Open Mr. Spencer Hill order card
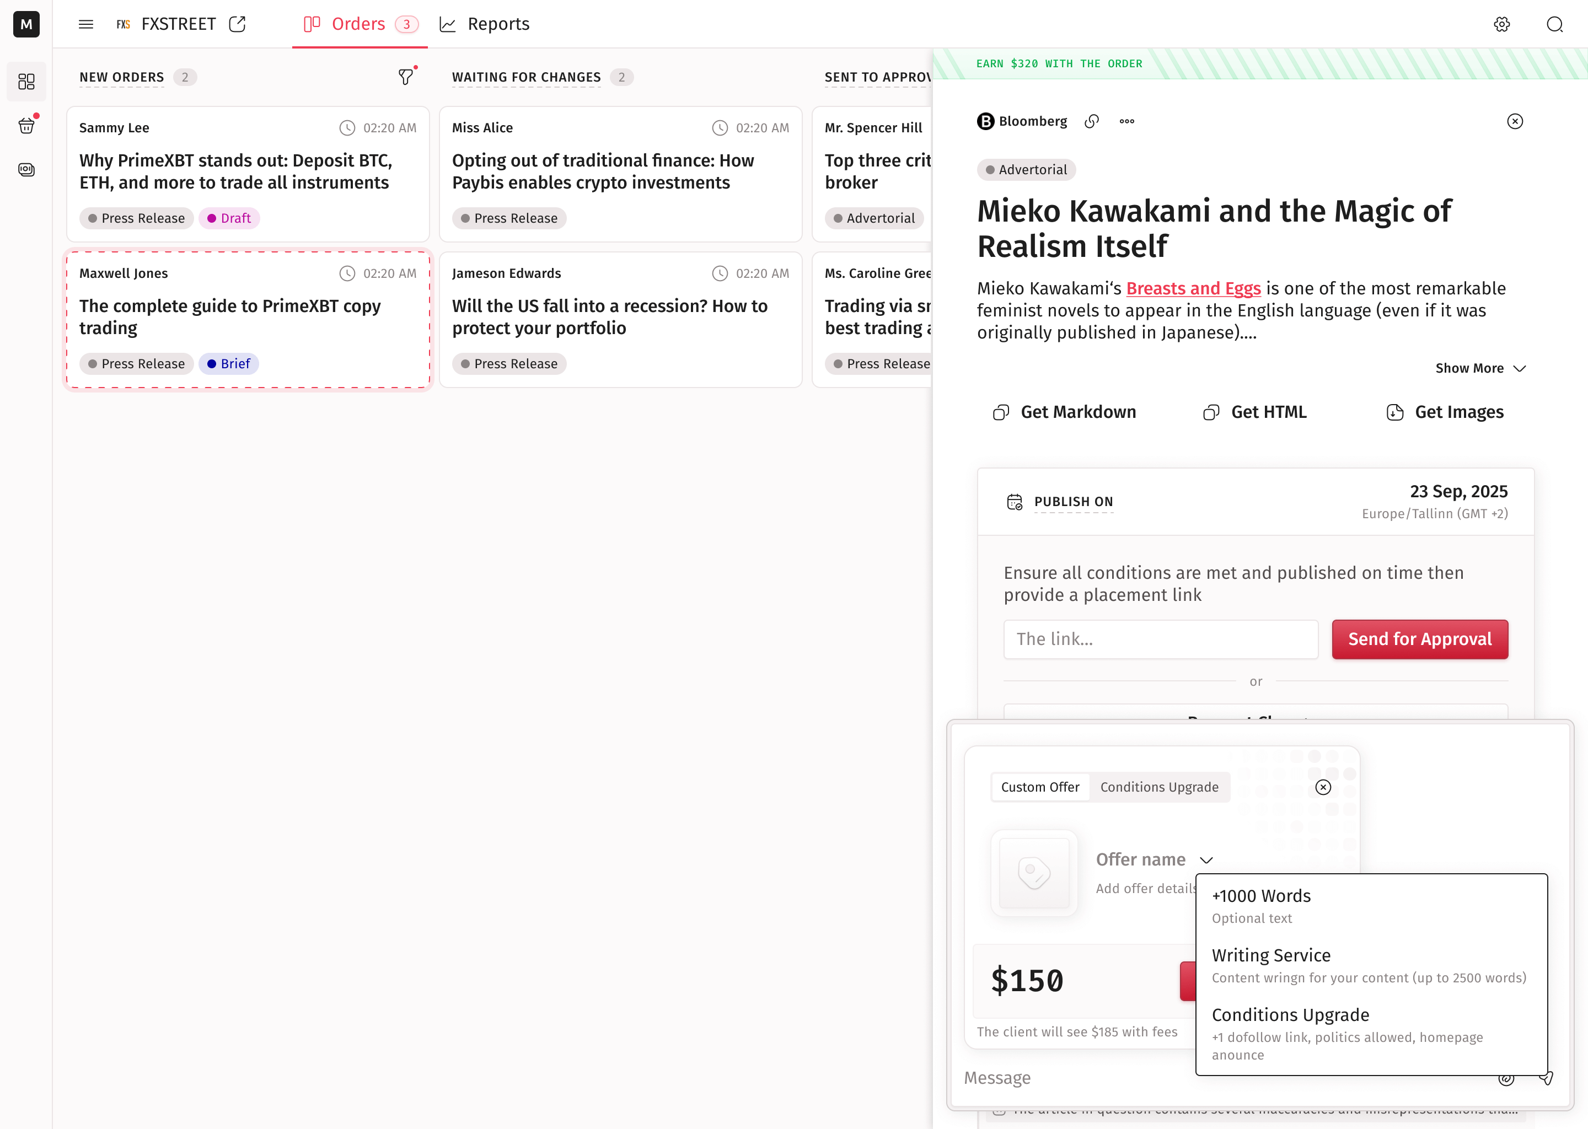The height and width of the screenshot is (1129, 1588). coord(872,174)
